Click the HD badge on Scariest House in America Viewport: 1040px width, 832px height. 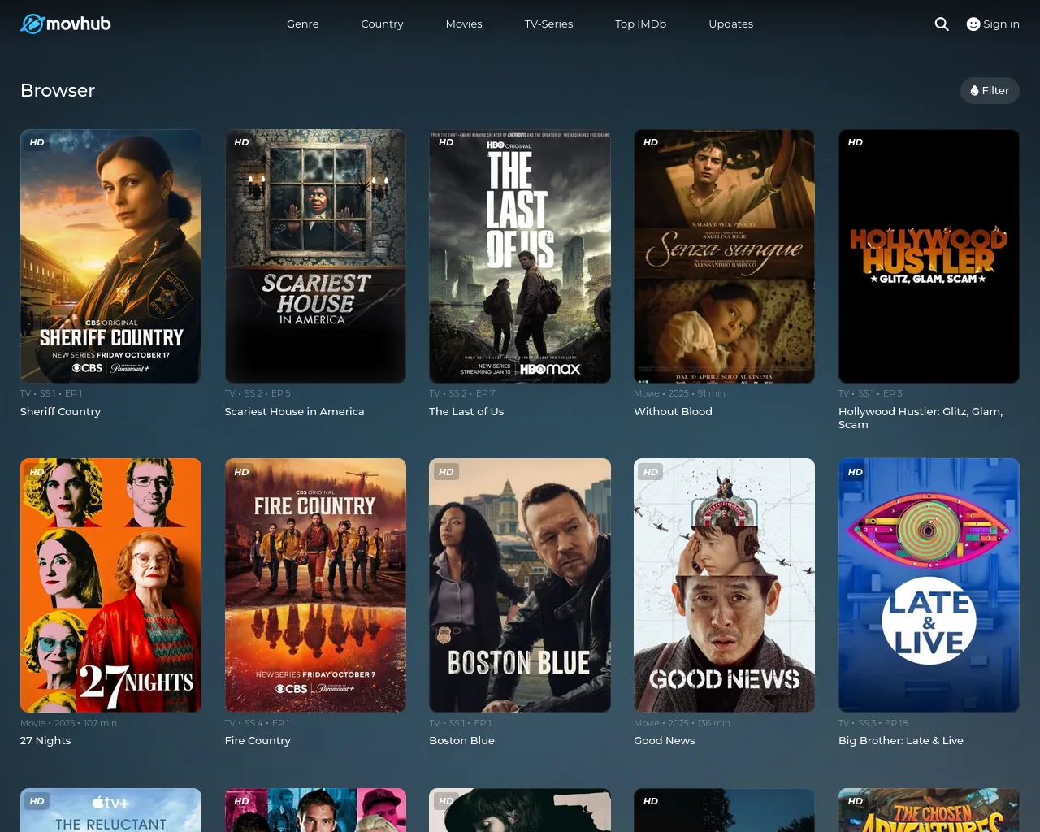242,142
